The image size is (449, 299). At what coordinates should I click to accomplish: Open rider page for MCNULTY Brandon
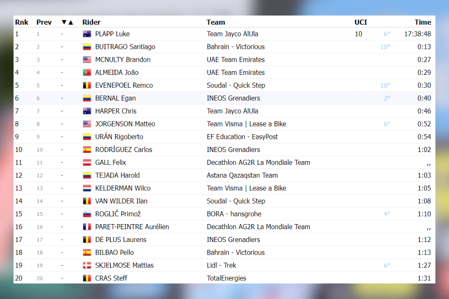pos(123,60)
